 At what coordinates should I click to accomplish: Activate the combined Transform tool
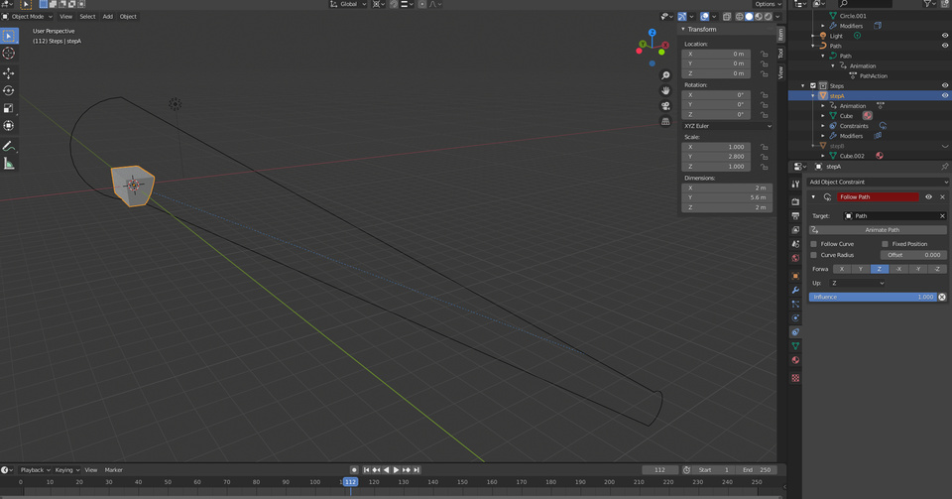click(9, 126)
